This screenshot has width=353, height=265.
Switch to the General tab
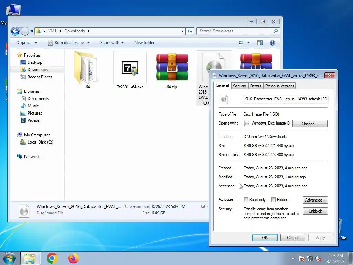(222, 86)
